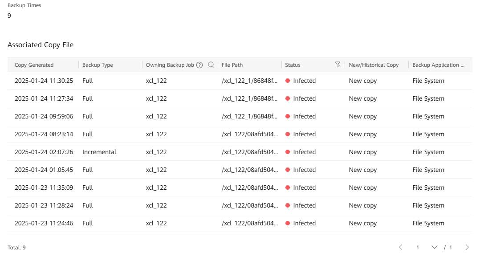The image size is (484, 269).
Task: Click file path in the 09:59:06 row
Action: [250, 117]
